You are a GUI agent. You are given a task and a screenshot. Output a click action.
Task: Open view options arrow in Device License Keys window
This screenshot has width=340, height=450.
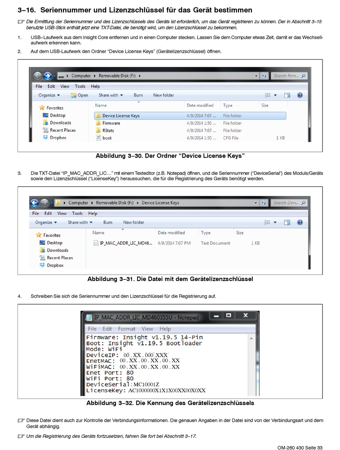tap(275, 222)
